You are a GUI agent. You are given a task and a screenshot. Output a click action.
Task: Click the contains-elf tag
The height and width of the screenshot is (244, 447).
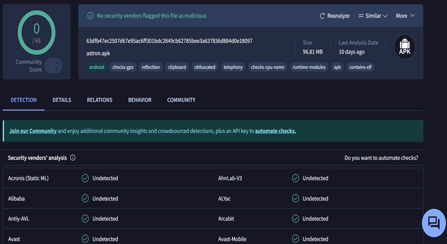(361, 67)
